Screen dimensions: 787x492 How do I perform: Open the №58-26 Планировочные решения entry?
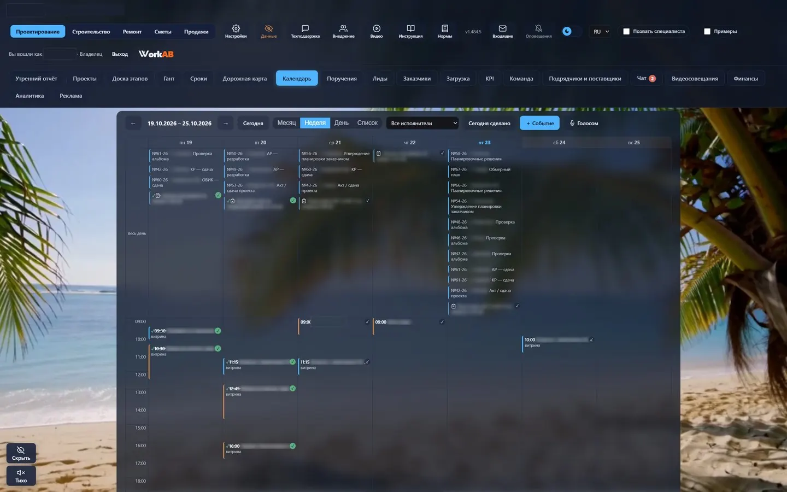(484, 156)
